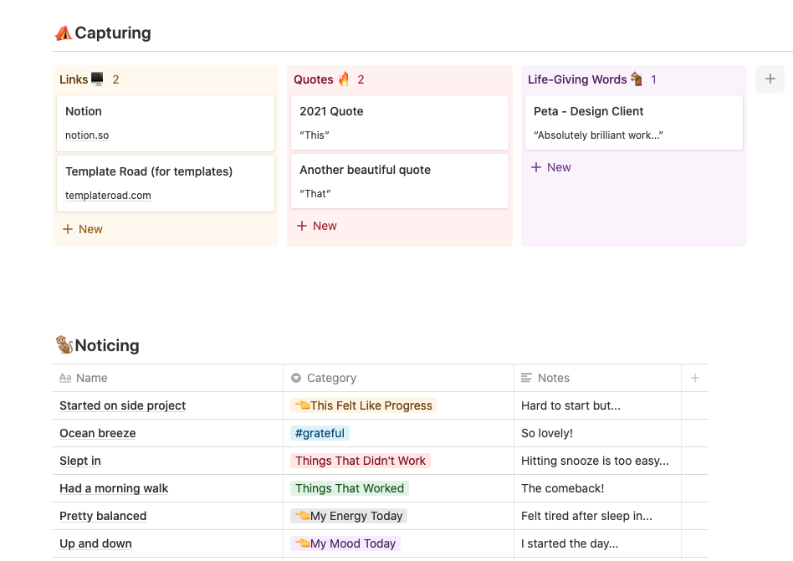This screenshot has width=793, height=561.
Task: Open the Category column header menu
Action: coord(331,378)
